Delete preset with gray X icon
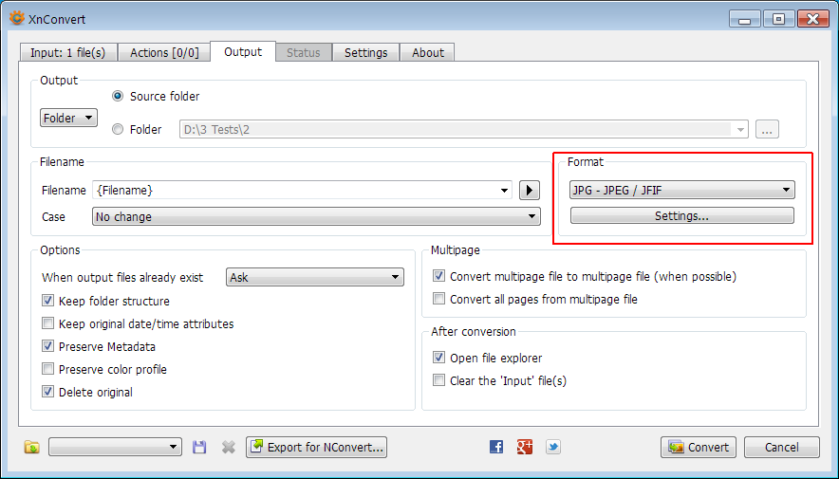 (x=229, y=447)
